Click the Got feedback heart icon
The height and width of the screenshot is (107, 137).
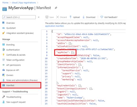click(102, 17)
